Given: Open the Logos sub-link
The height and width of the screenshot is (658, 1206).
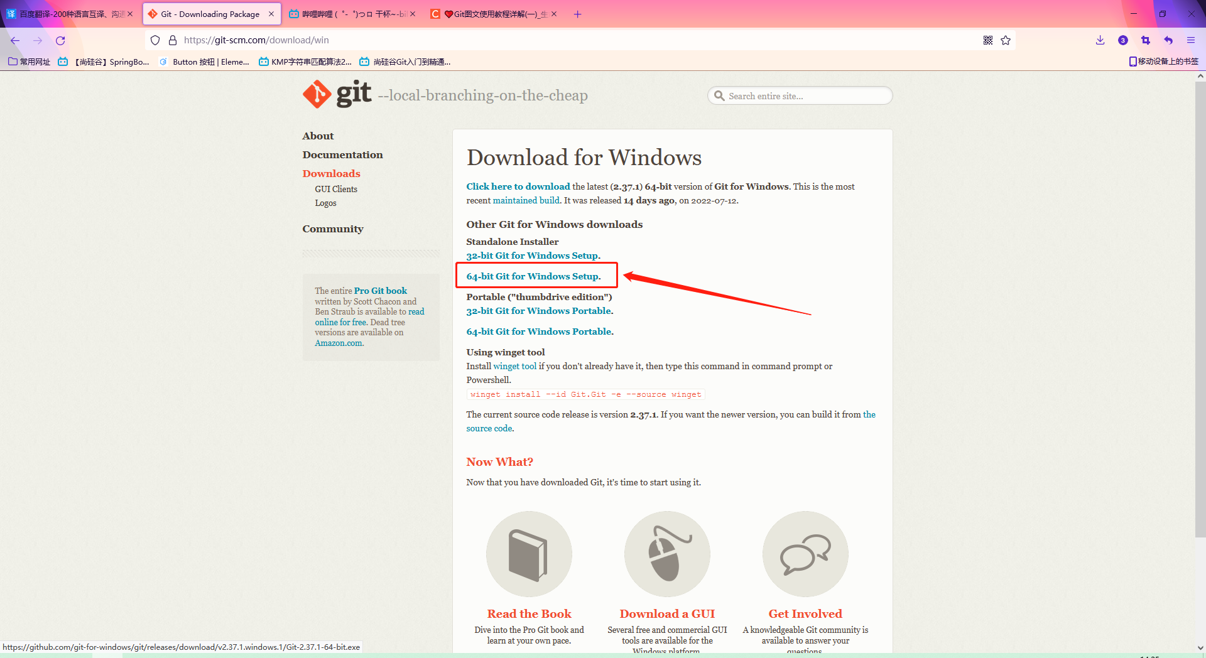Looking at the screenshot, I should pos(325,203).
